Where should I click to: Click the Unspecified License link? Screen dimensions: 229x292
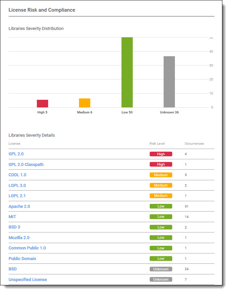point(28,280)
